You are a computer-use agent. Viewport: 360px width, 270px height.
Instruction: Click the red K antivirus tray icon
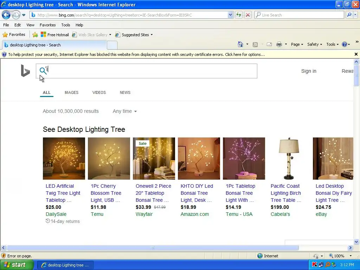point(314,265)
